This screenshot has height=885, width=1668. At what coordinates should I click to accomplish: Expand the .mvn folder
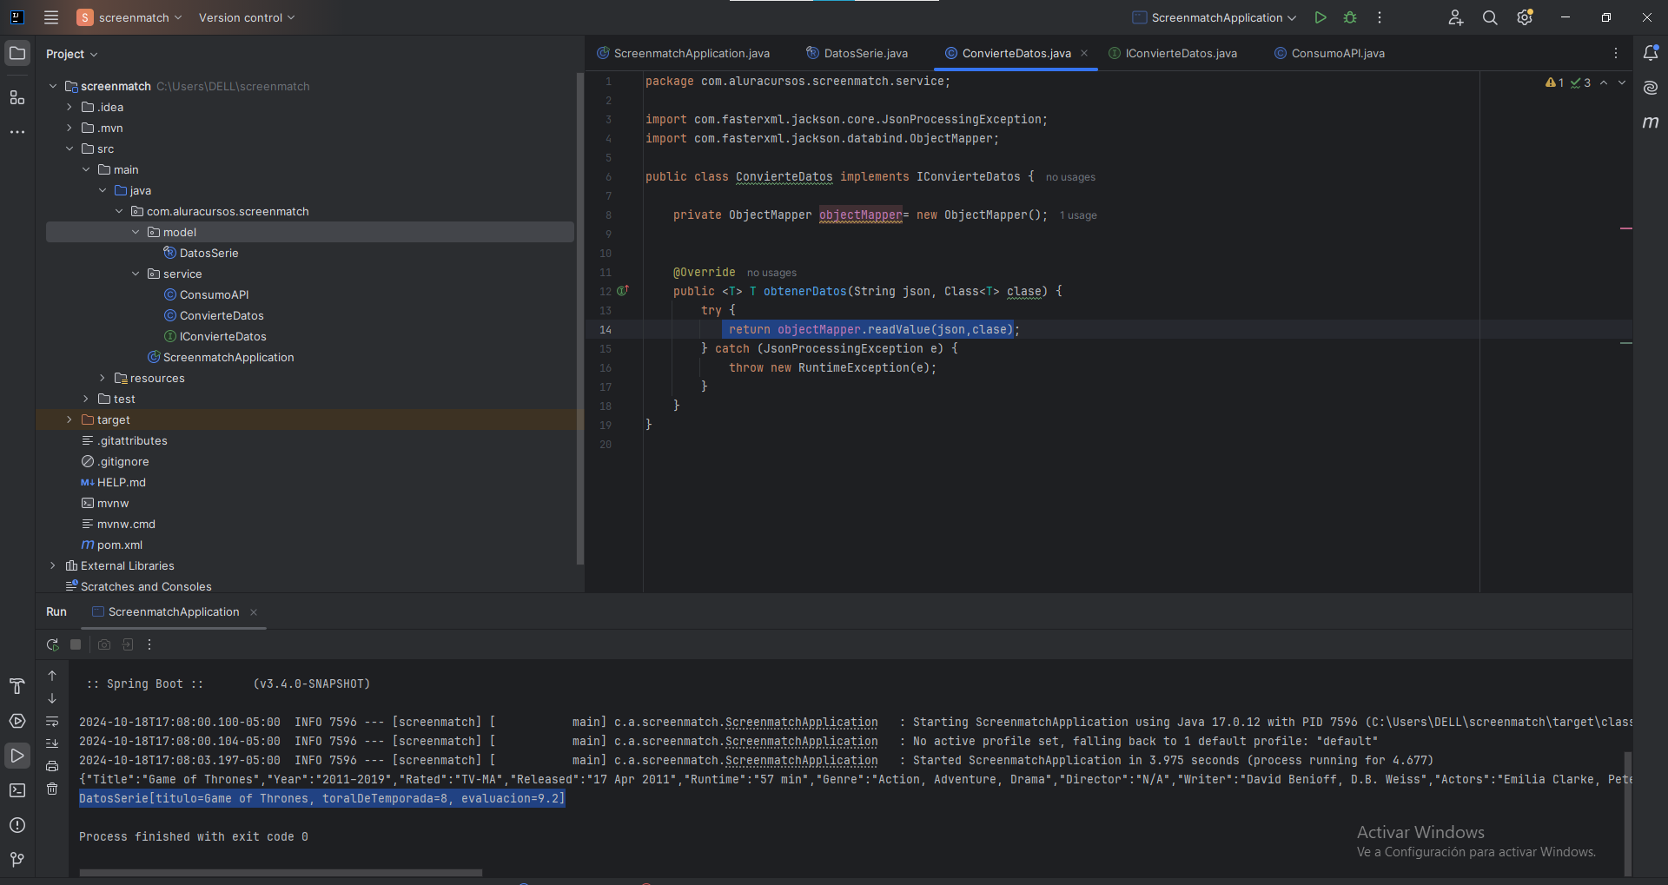pyautogui.click(x=69, y=128)
